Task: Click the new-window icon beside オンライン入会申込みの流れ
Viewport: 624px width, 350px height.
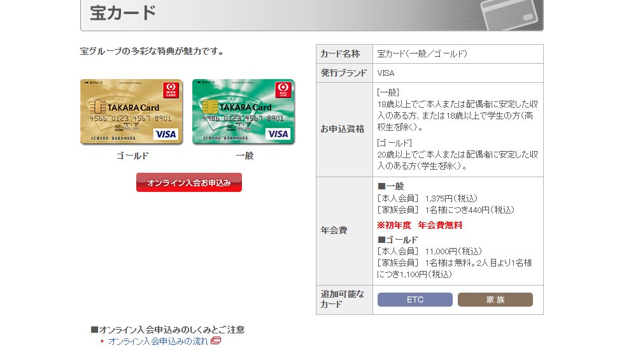Action: click(x=216, y=341)
